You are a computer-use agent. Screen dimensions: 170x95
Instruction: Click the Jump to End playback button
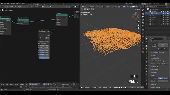tap(126, 87)
